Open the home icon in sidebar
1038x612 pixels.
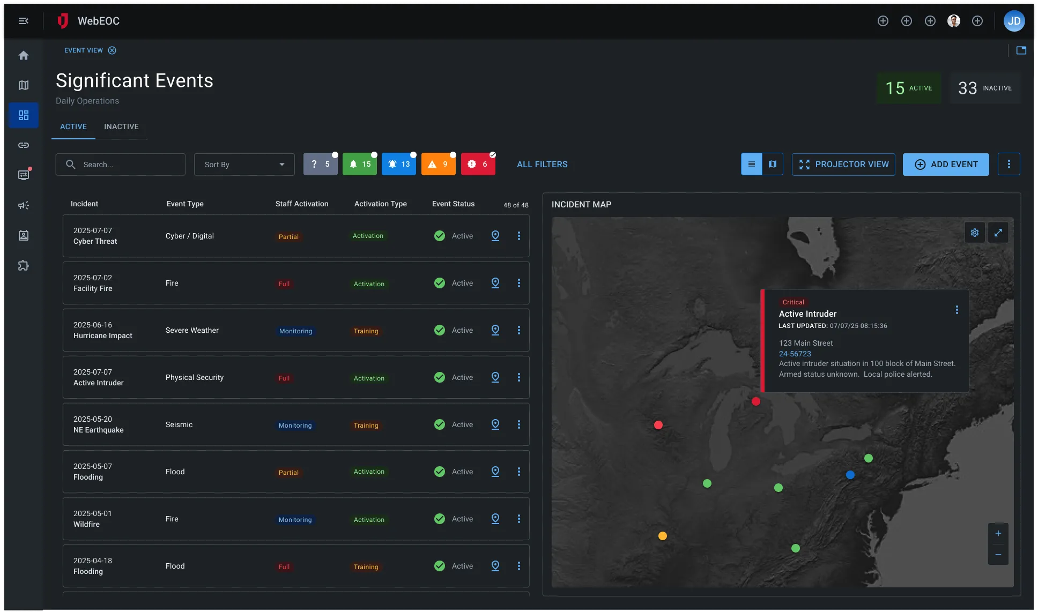pos(24,55)
